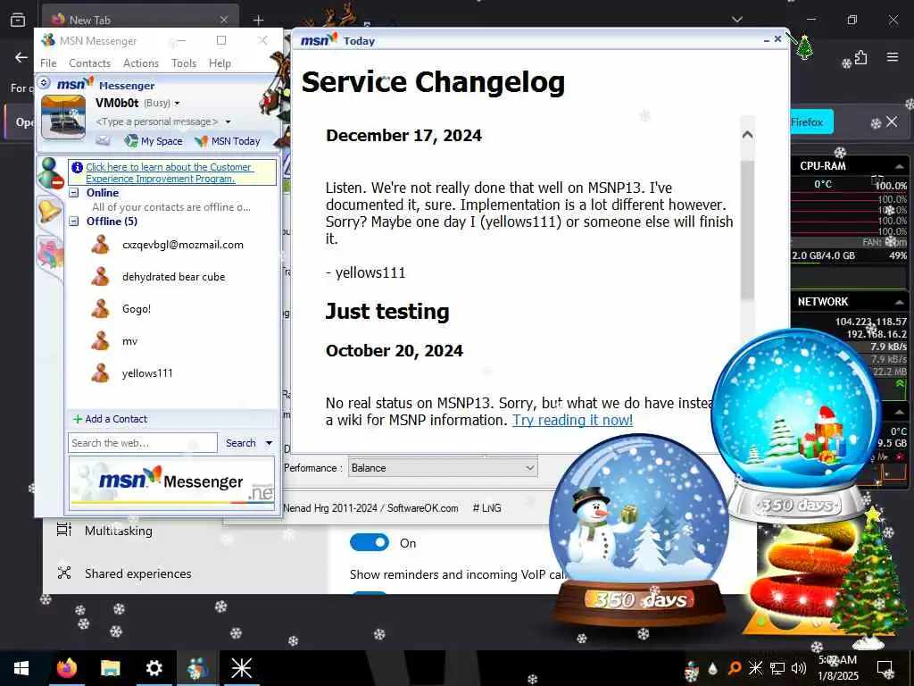
Task: Click the round options button beside msn logo
Action: (x=45, y=83)
